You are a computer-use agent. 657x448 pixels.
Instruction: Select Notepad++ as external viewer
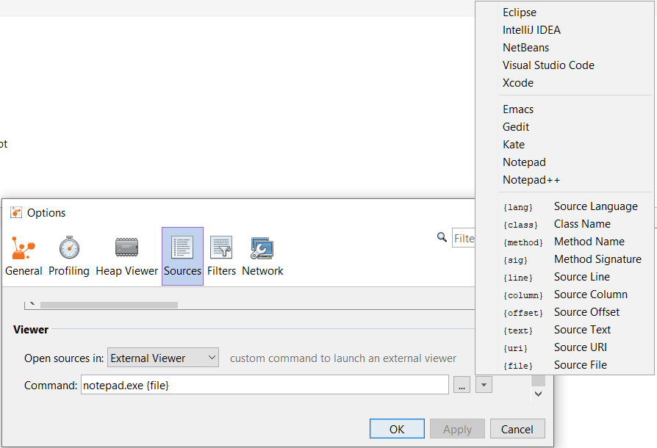(531, 179)
